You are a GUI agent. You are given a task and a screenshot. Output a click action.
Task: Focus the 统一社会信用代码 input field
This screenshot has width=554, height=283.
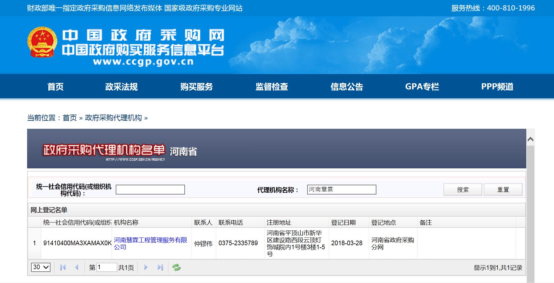[150, 190]
